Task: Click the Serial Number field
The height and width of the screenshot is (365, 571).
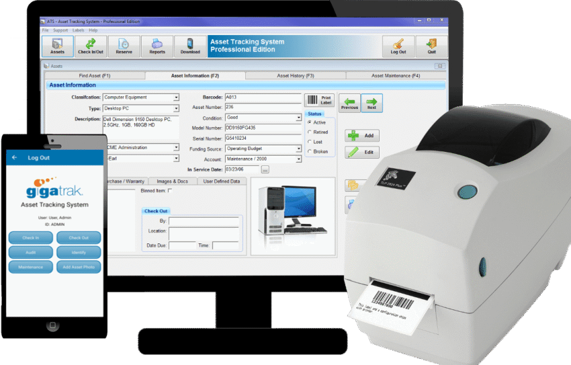Action: point(263,138)
